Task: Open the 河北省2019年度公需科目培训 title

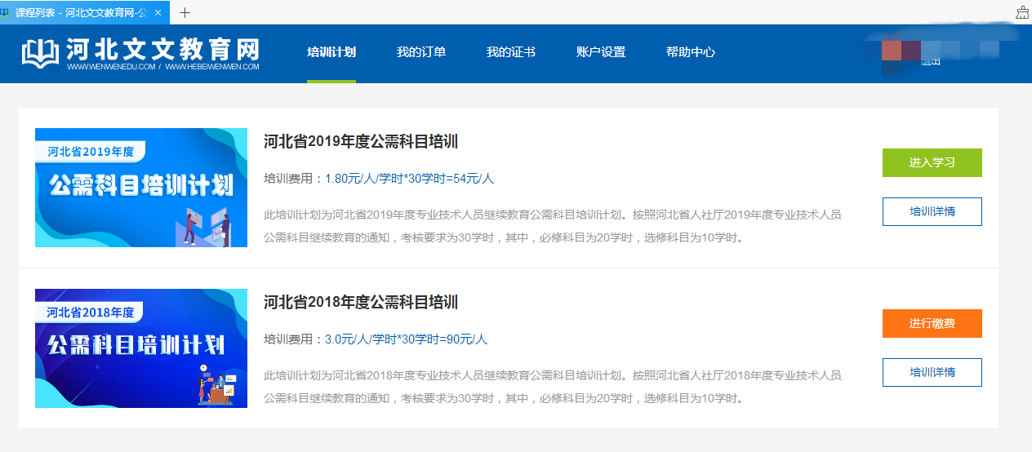Action: [361, 142]
